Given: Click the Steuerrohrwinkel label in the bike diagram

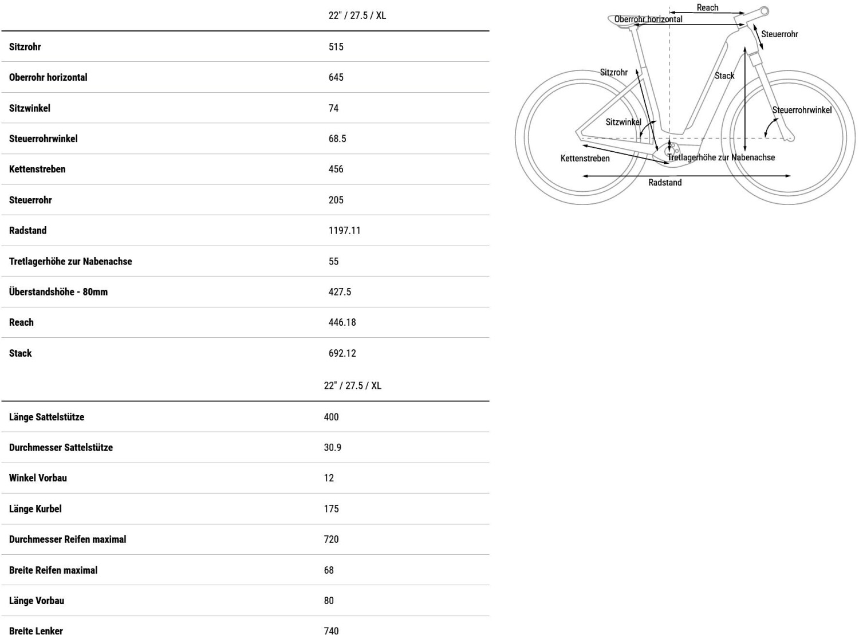Looking at the screenshot, I should 802,110.
